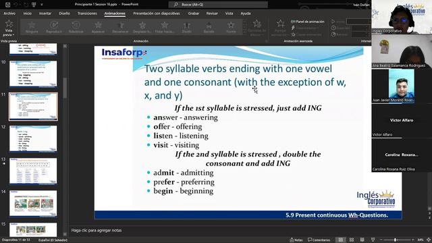Switch to Reading view icon
The image size is (432, 243).
(x=362, y=240)
